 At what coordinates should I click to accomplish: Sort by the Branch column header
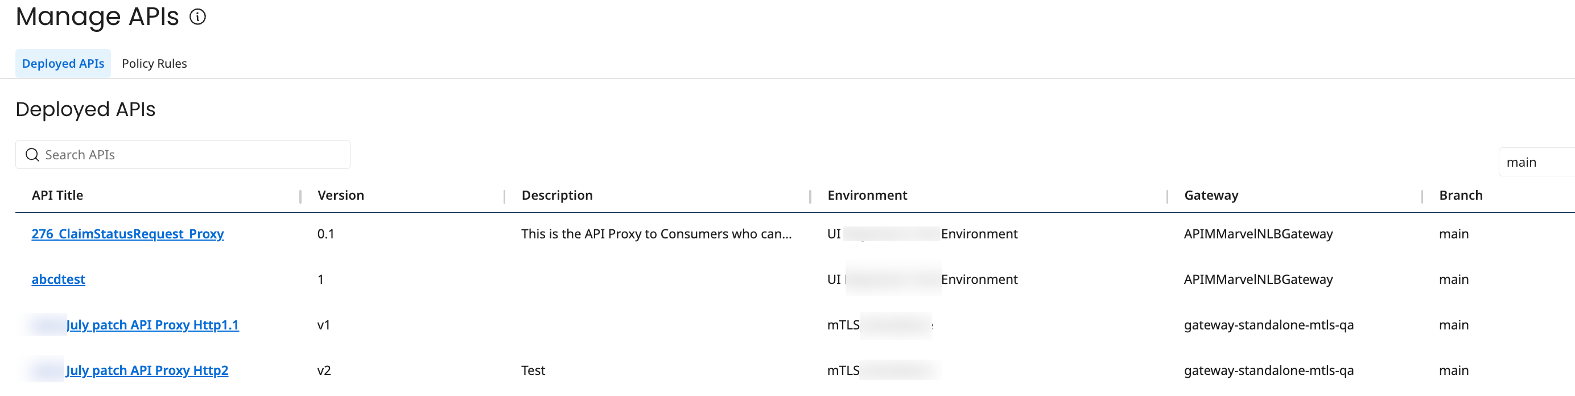pyautogui.click(x=1461, y=195)
